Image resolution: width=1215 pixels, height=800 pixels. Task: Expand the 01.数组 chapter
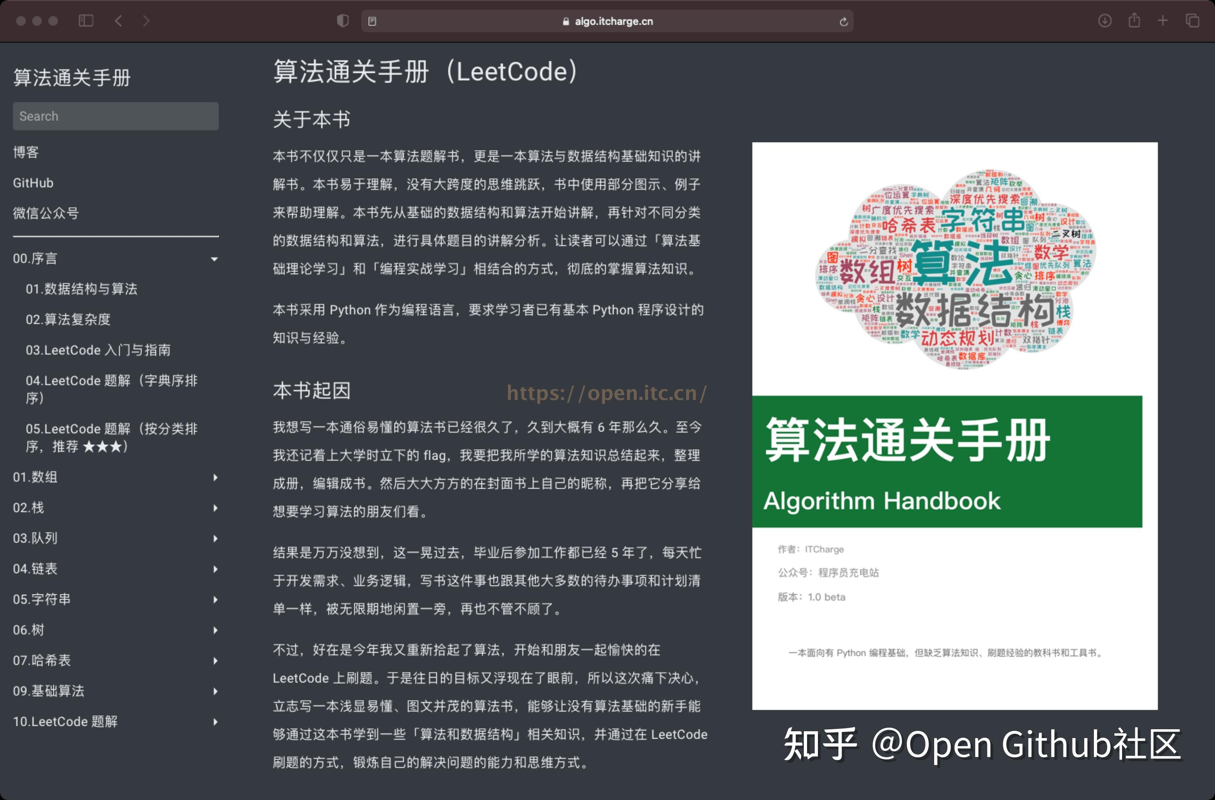pyautogui.click(x=215, y=478)
